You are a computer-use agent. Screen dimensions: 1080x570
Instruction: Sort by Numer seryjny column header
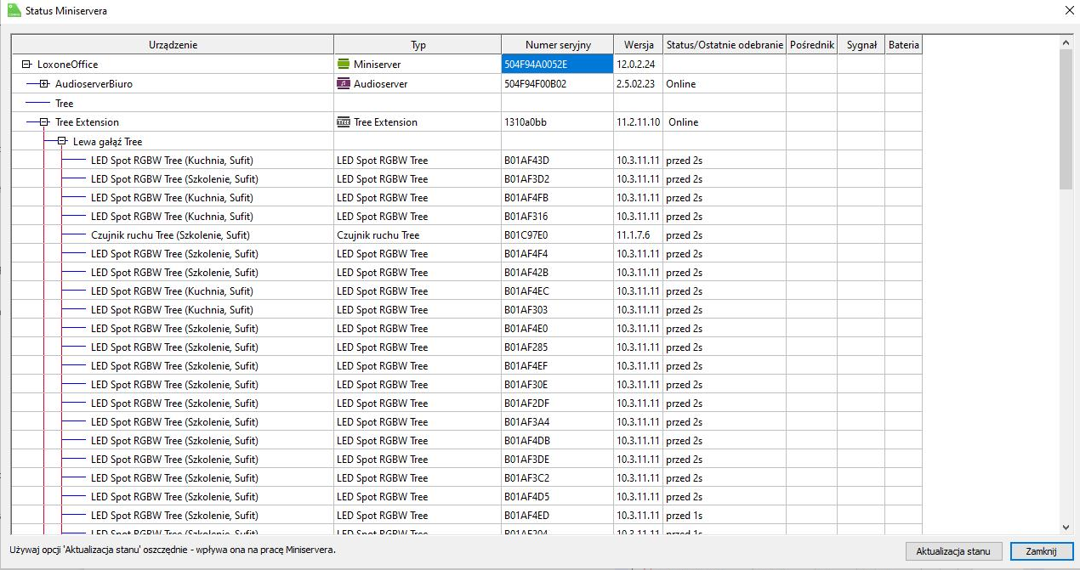coord(557,45)
